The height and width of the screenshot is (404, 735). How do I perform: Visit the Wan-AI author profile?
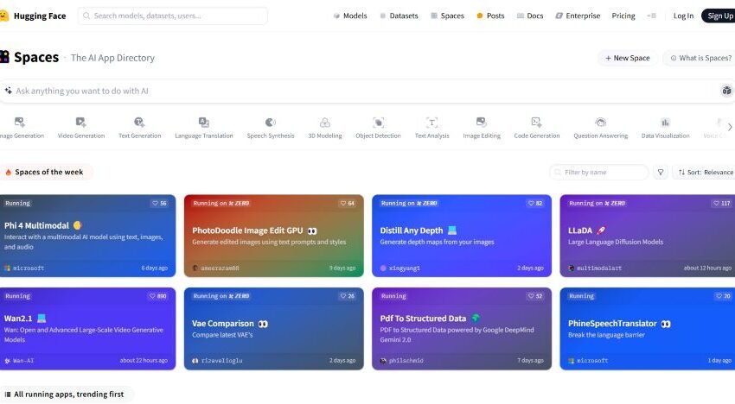point(19,361)
